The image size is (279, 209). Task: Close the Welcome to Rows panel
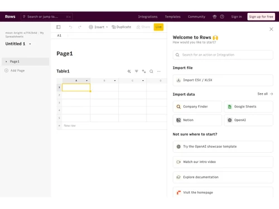coord(271,29)
